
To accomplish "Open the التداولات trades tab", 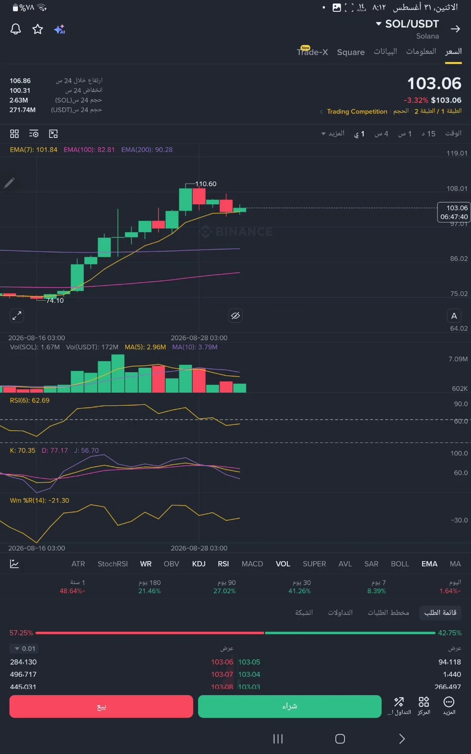I will pyautogui.click(x=340, y=613).
